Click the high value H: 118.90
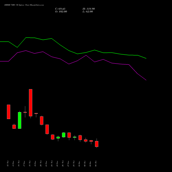The width and height of the screenshot is (172, 172). point(88,9)
